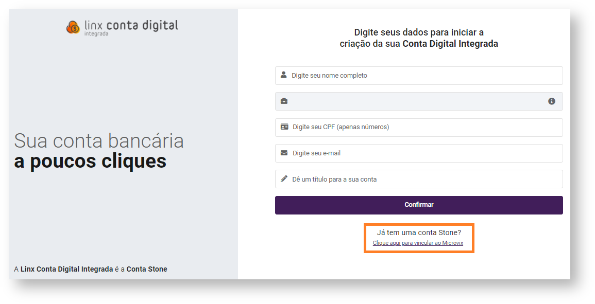Click the 'linx conta digital' logo text

(131, 26)
